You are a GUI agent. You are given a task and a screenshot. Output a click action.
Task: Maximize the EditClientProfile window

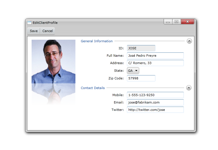[x=176, y=22]
